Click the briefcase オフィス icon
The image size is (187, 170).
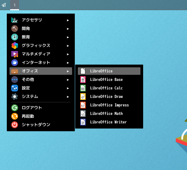pos(15,71)
